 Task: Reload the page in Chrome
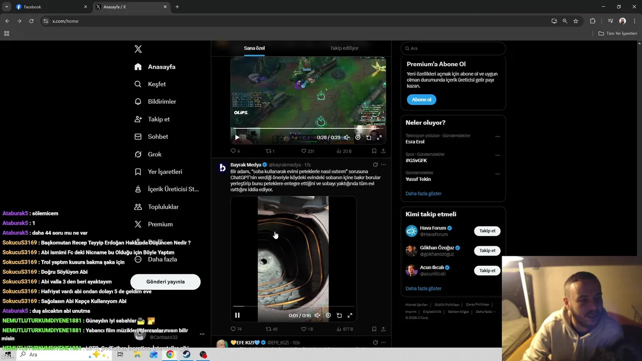31,21
